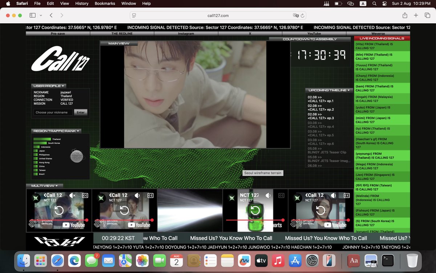Open Terminal from the Dock

[x=388, y=261]
